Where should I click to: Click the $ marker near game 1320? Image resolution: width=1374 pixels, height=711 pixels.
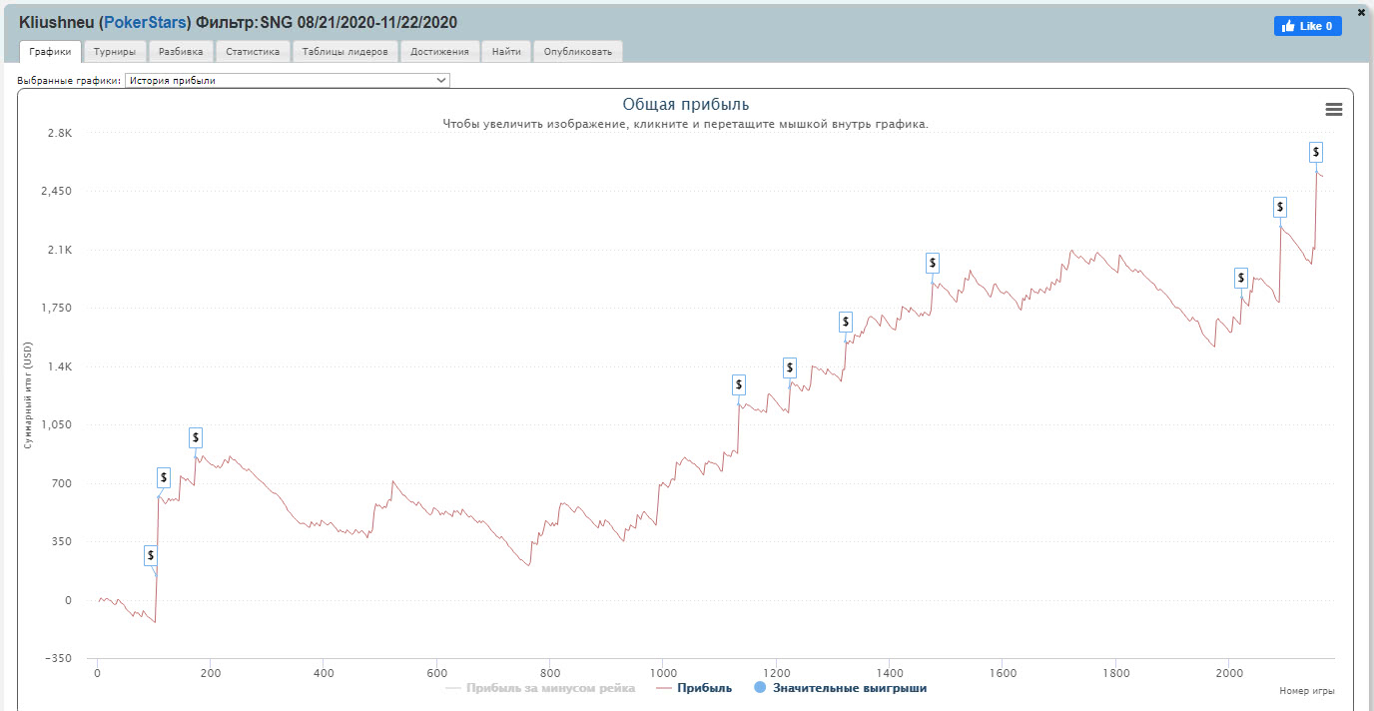846,322
